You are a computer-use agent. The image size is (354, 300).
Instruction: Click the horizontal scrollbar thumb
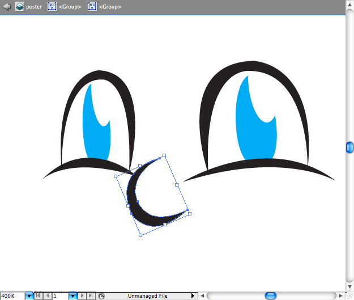click(271, 295)
